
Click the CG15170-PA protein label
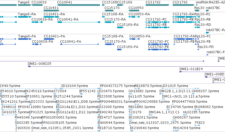point(115,41)
